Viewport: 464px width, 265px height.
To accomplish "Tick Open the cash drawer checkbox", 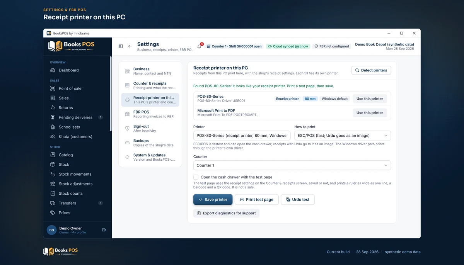I will click(x=196, y=177).
